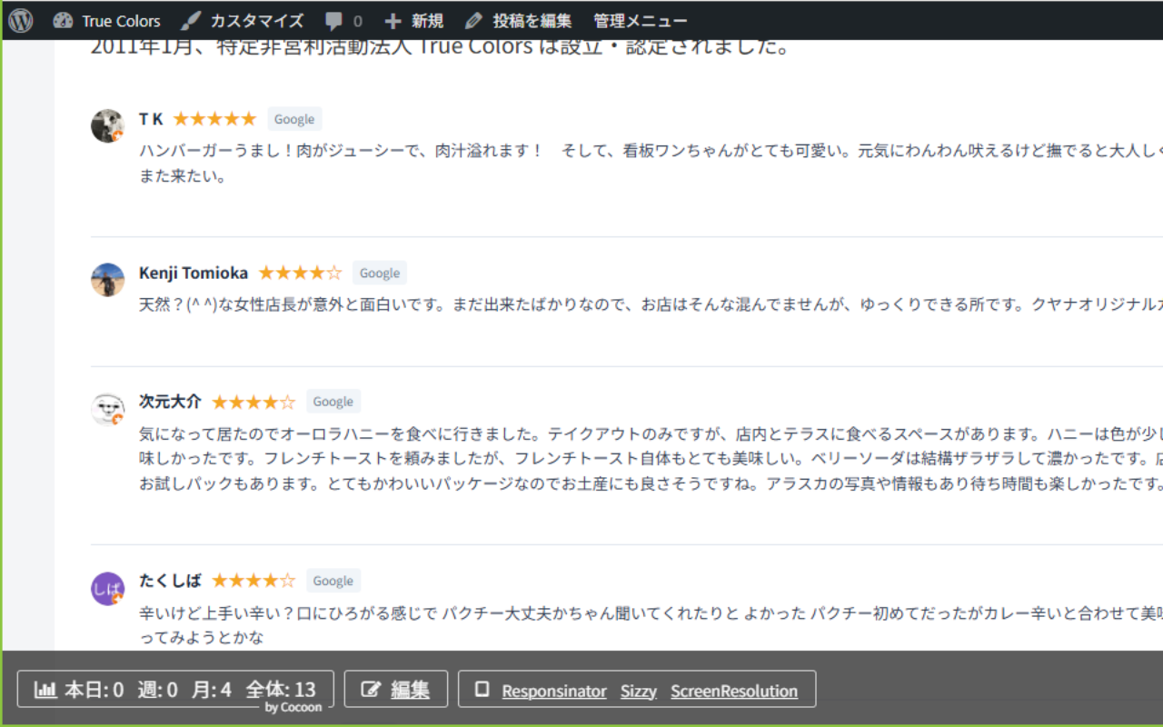This screenshot has width=1163, height=727.
Task: Click T K five-star rating
Action: [214, 119]
